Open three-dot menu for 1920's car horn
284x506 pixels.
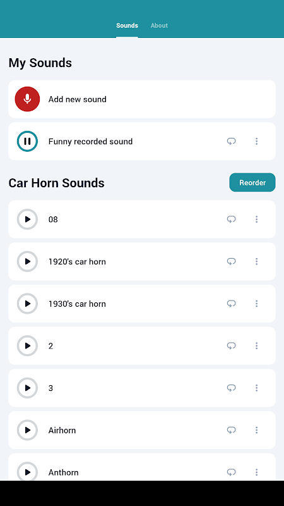click(257, 261)
